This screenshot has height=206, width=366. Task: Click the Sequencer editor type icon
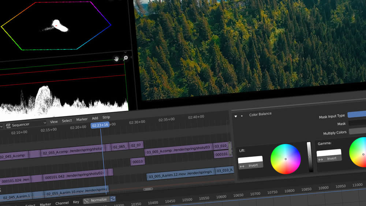(8, 126)
